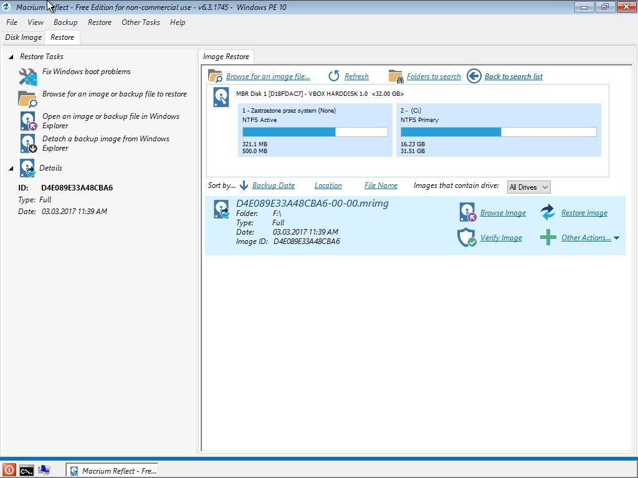The image size is (638, 478).
Task: Open the All Drives dropdown
Action: (x=528, y=187)
